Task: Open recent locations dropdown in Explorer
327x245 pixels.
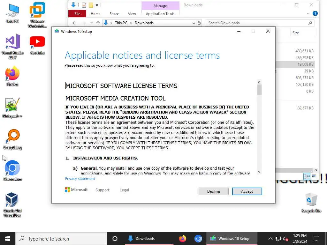Action: (x=91, y=23)
